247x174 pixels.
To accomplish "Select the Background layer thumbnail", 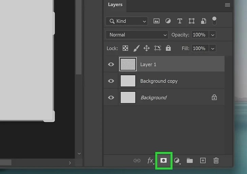I will coord(128,97).
